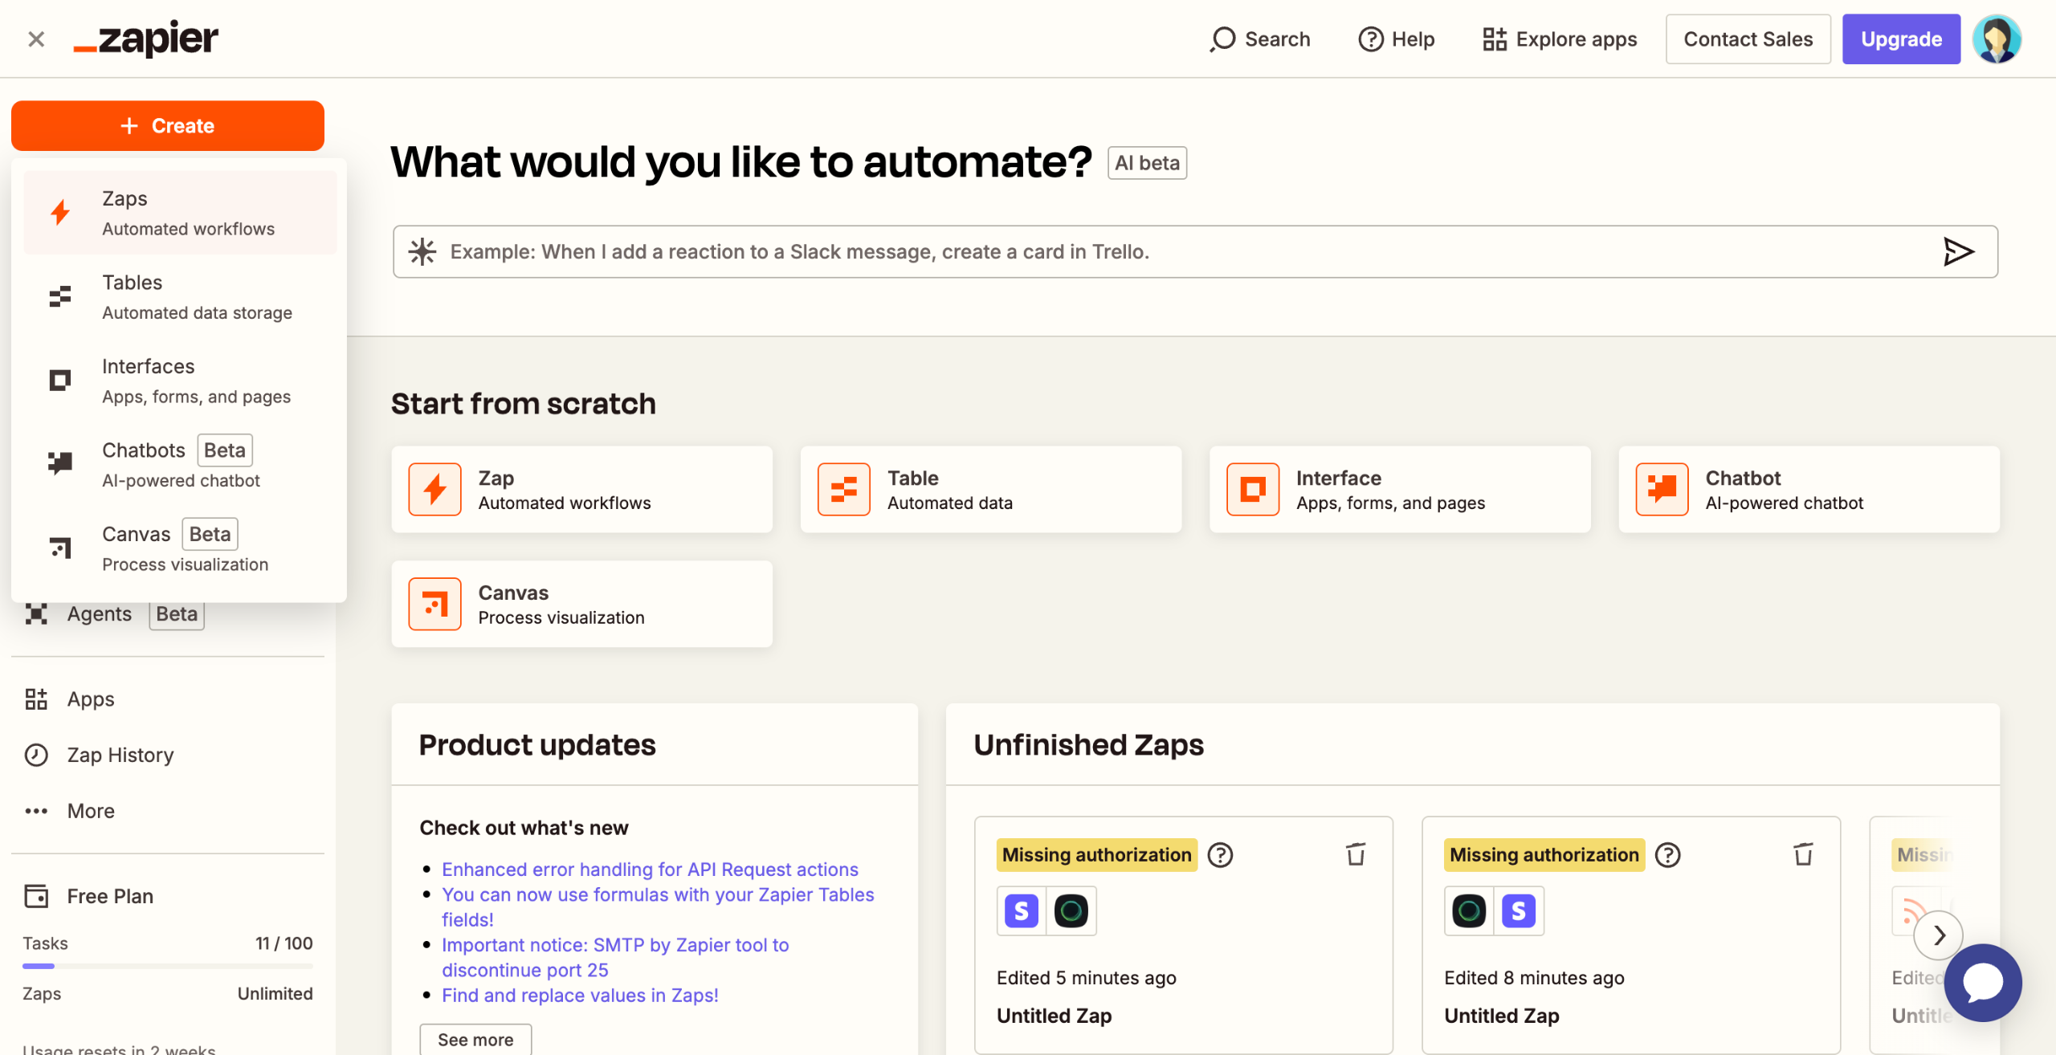Image resolution: width=2056 pixels, height=1055 pixels.
Task: Click the Zap lightning icon under Start from scratch
Action: (434, 489)
